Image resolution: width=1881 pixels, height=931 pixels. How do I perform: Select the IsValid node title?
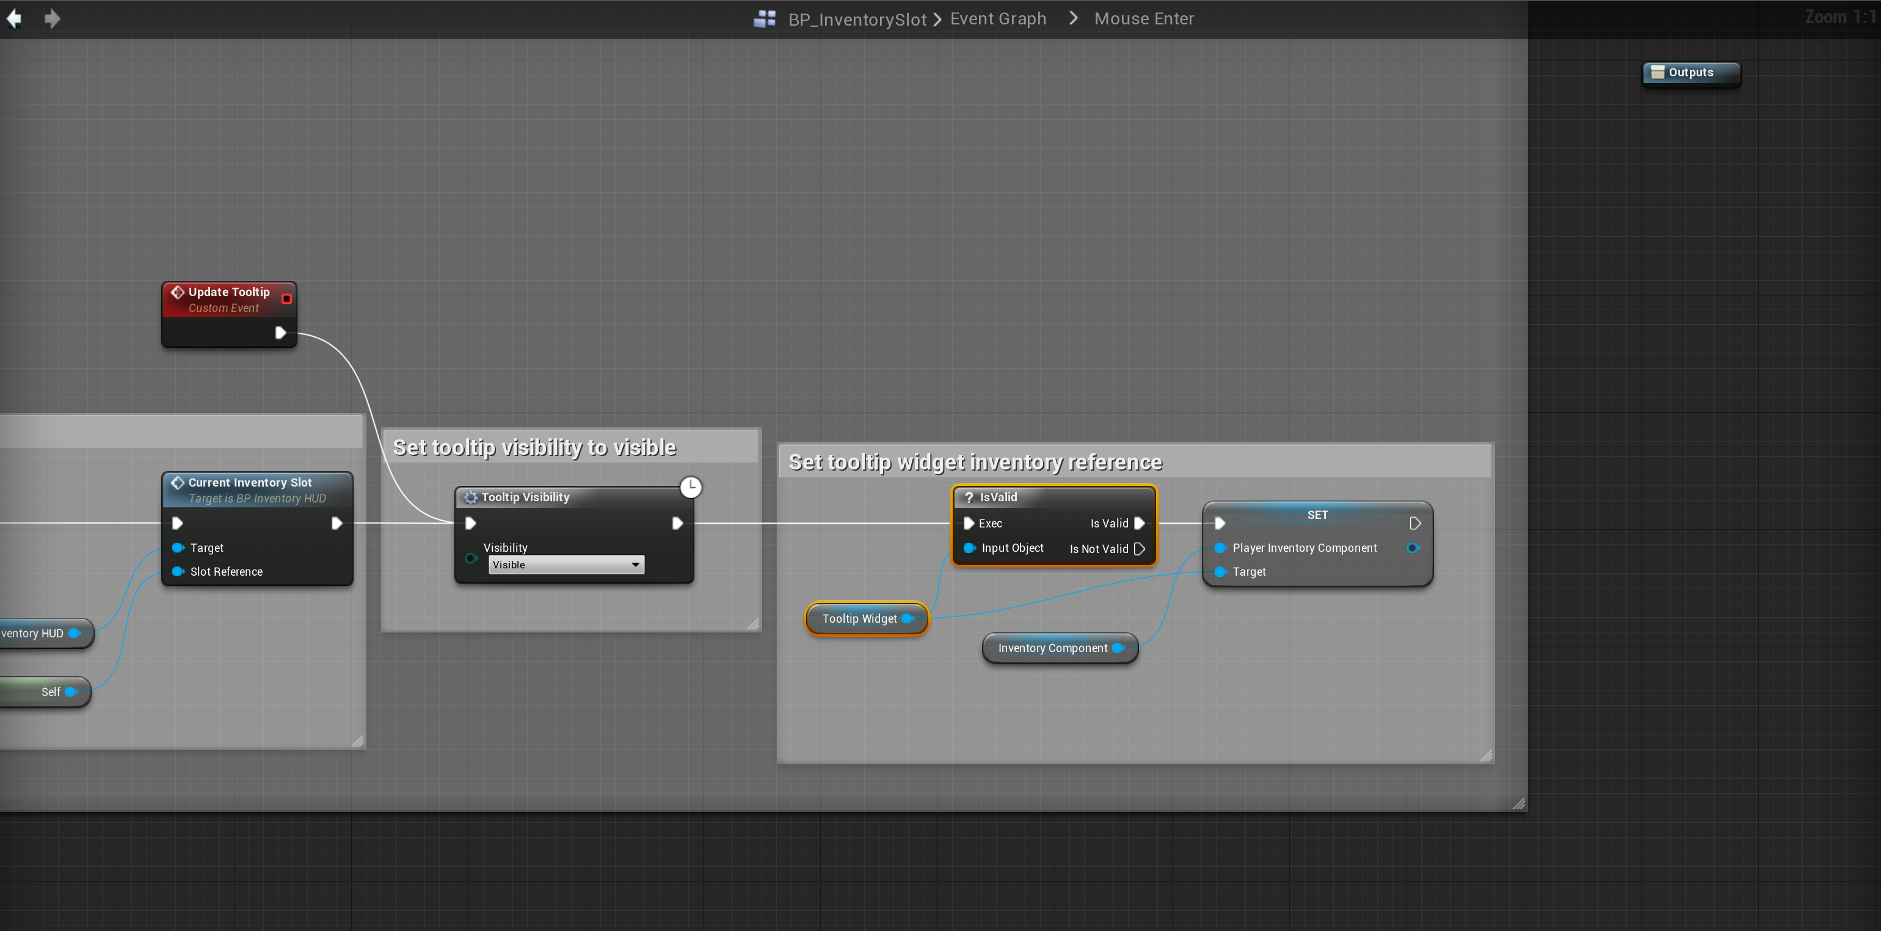tap(998, 498)
